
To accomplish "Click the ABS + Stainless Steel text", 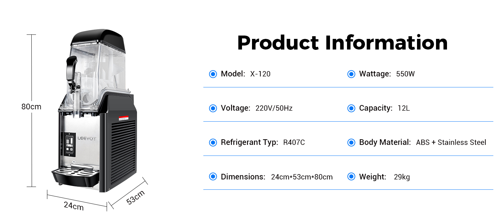I will (x=451, y=142).
